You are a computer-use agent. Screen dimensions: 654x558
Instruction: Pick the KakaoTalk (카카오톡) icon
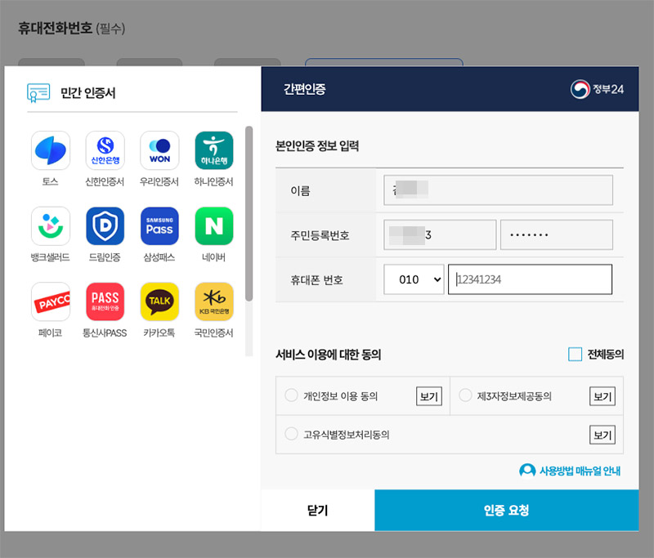(x=159, y=301)
